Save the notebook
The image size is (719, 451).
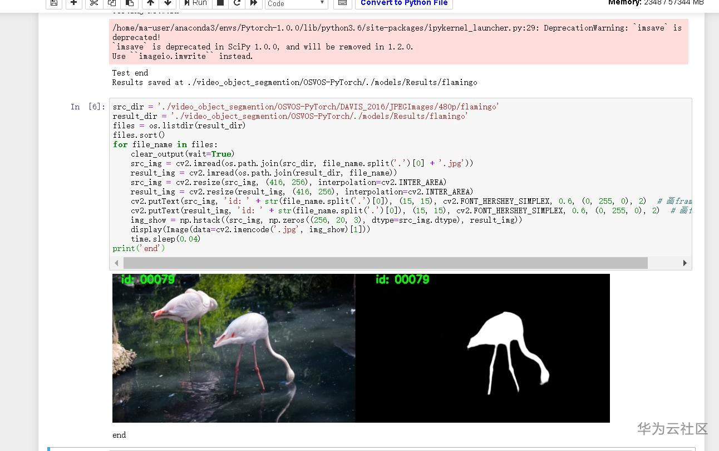(53, 3)
